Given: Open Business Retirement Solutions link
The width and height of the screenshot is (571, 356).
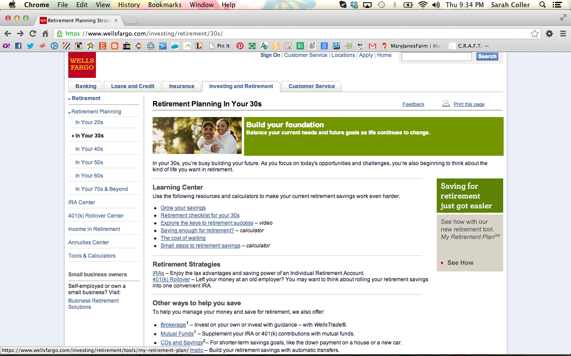Looking at the screenshot, I should point(94,304).
